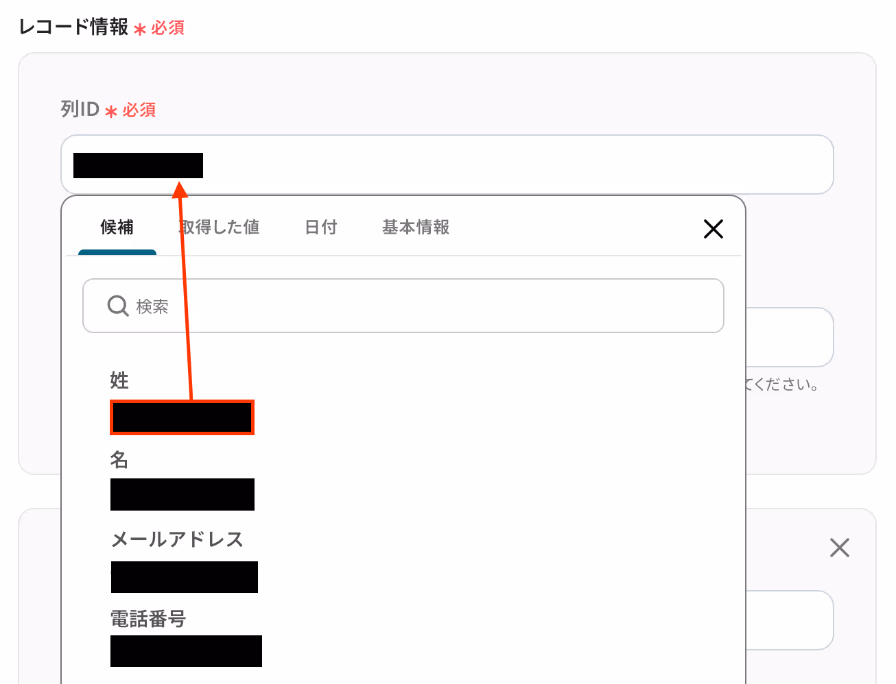Click the 列ID field label
The image size is (896, 684).
tap(80, 109)
